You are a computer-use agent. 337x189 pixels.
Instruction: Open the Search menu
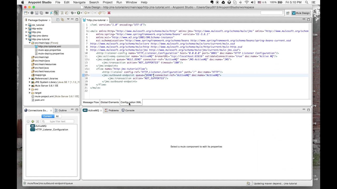click(x=94, y=2)
